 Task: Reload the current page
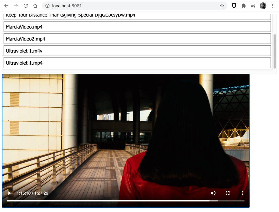click(26, 6)
